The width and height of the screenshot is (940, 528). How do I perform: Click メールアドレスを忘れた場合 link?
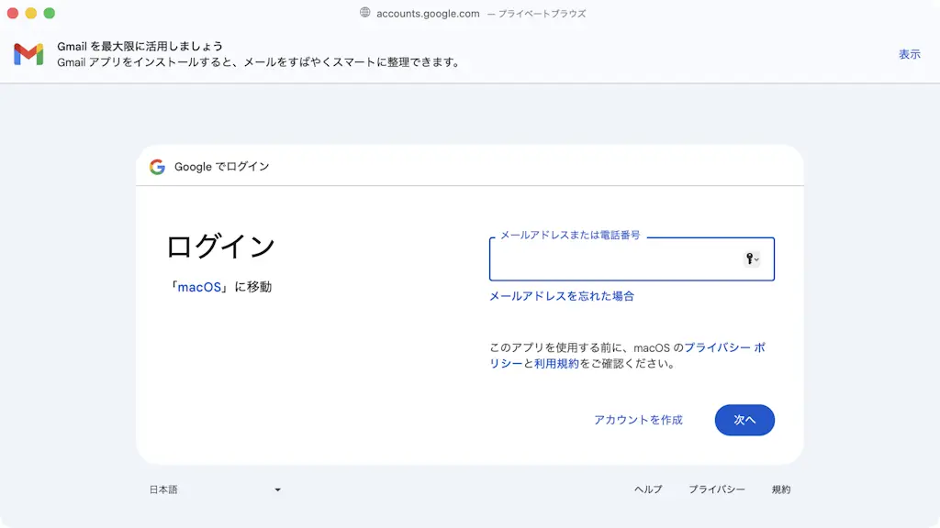pos(562,296)
